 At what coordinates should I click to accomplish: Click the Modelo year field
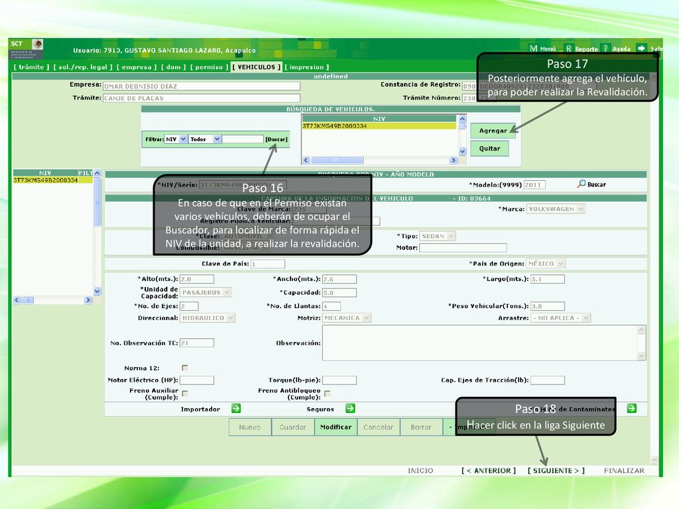click(534, 185)
